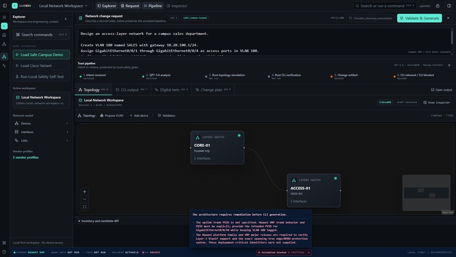Open the help icon at rail bottom
This screenshot has height=257, width=456.
click(x=4, y=252)
